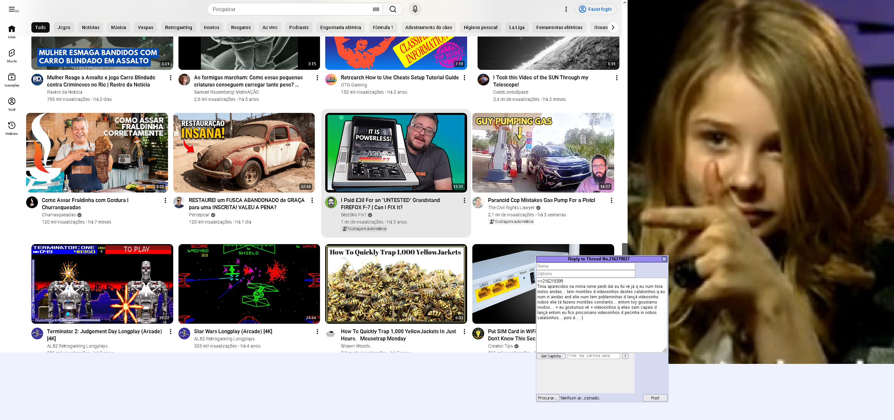Click the Post button in reply window

pyautogui.click(x=655, y=398)
